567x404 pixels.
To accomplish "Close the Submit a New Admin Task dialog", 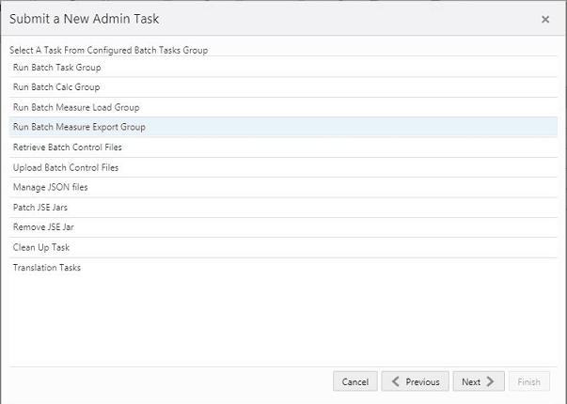I will coord(545,19).
